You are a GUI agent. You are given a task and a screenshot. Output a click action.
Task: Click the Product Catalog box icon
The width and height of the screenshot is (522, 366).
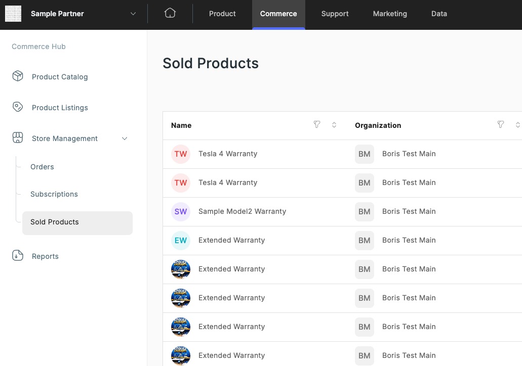[18, 76]
